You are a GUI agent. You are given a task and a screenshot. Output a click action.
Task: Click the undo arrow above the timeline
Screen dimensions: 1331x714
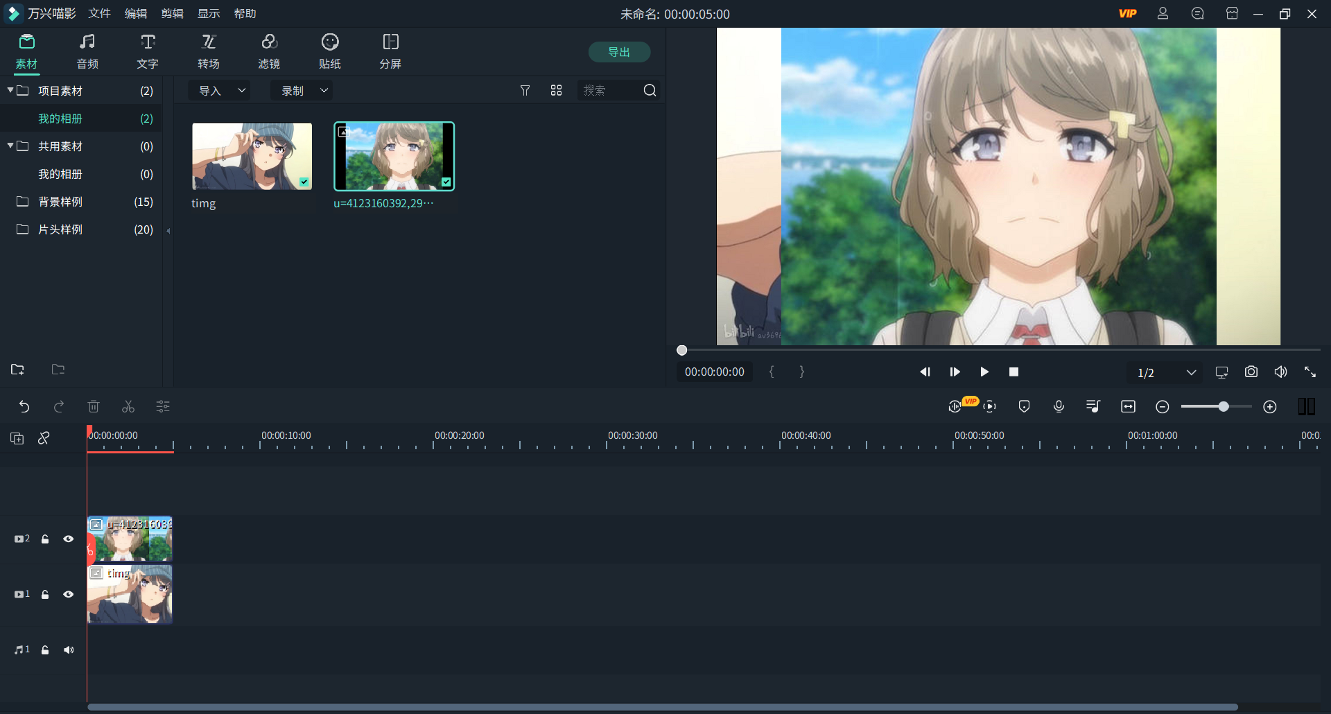pyautogui.click(x=25, y=406)
